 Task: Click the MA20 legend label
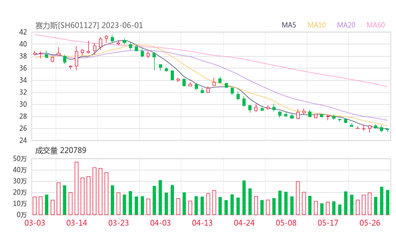[346, 25]
